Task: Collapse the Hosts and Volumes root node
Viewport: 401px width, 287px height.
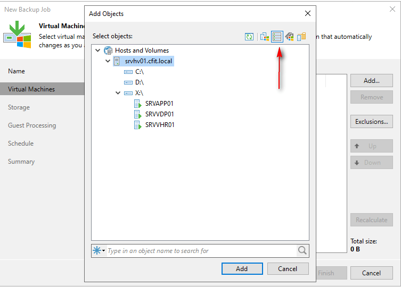Action: coord(97,50)
